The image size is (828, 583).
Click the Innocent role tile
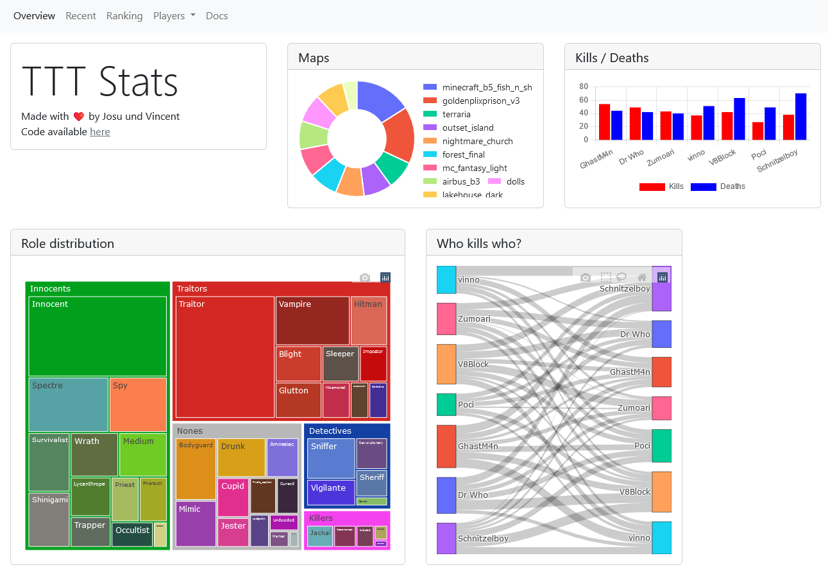point(97,336)
